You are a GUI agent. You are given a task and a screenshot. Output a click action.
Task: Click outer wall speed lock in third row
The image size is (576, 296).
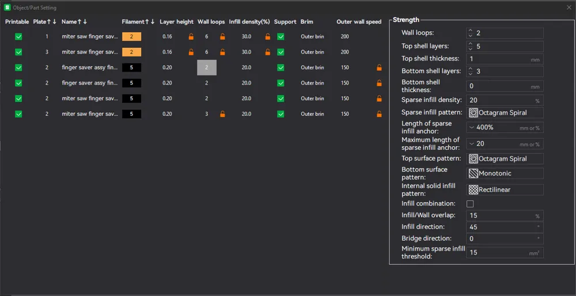379,67
